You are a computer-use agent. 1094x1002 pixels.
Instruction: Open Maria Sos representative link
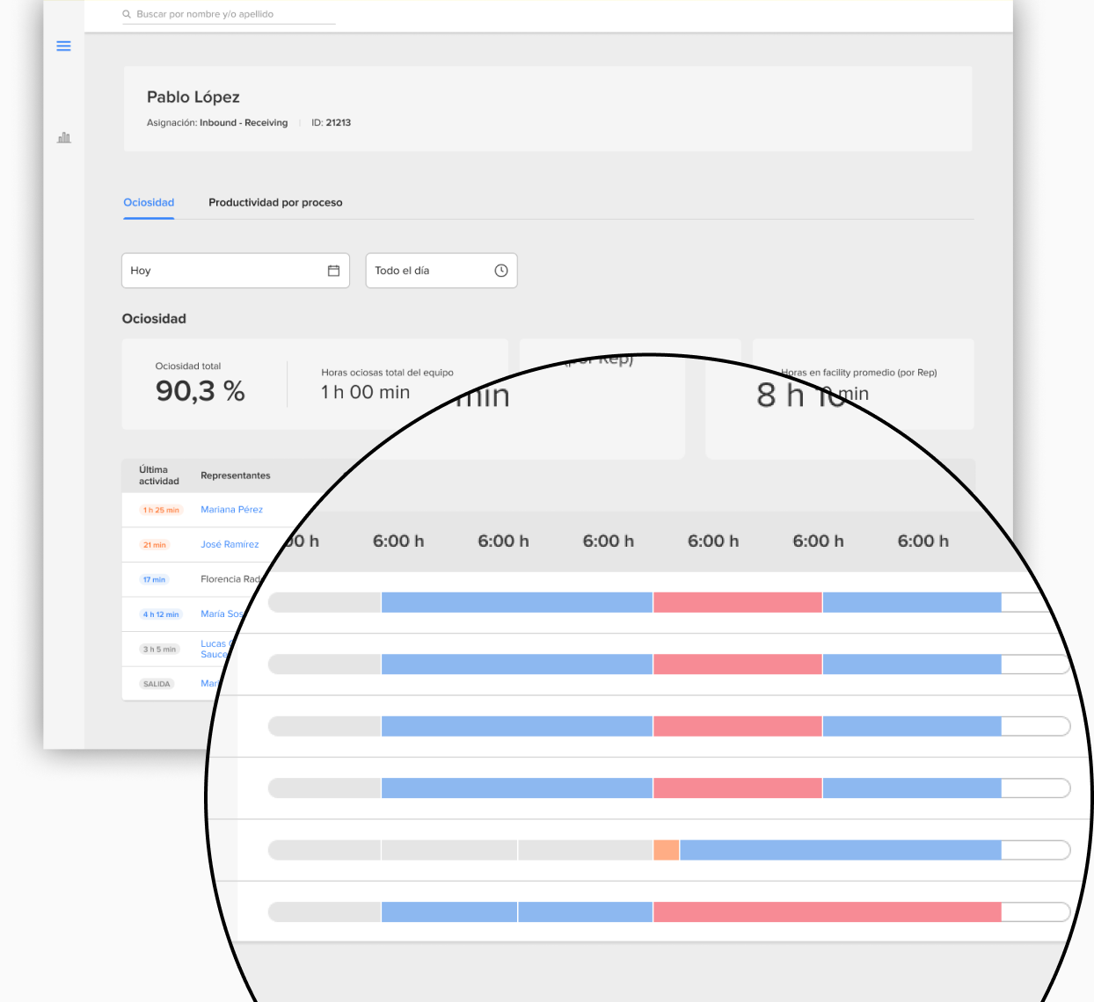[x=222, y=614]
